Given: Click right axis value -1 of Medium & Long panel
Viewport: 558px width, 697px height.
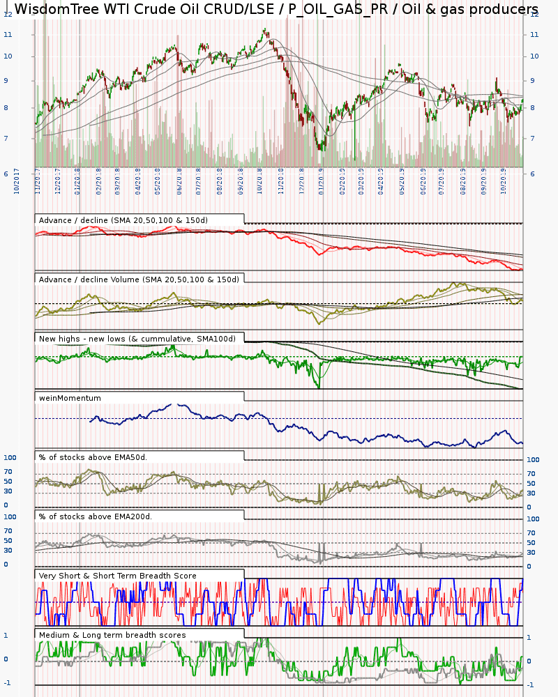Looking at the screenshot, I should tap(529, 684).
